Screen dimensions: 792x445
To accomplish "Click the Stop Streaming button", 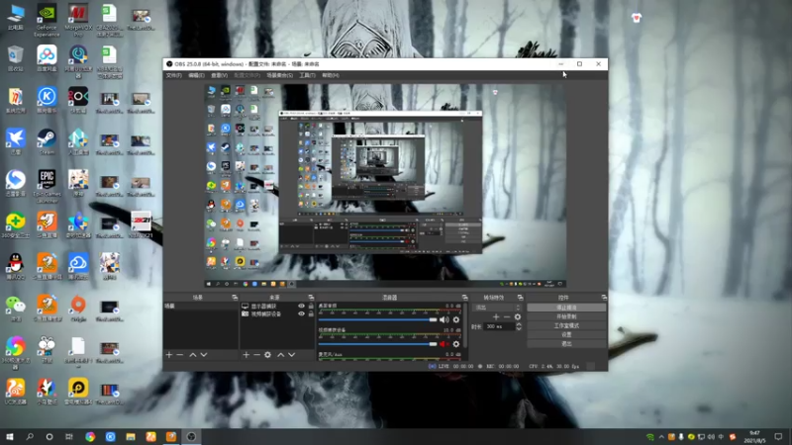I will pos(566,308).
